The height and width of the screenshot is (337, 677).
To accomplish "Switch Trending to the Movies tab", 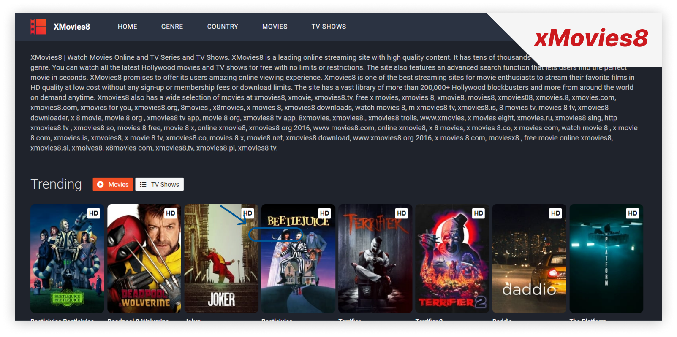I will click(x=113, y=184).
